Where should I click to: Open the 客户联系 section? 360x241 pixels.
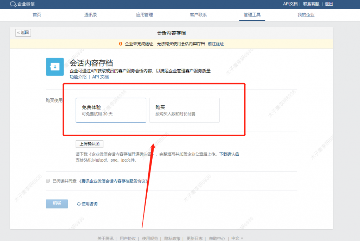pyautogui.click(x=198, y=15)
